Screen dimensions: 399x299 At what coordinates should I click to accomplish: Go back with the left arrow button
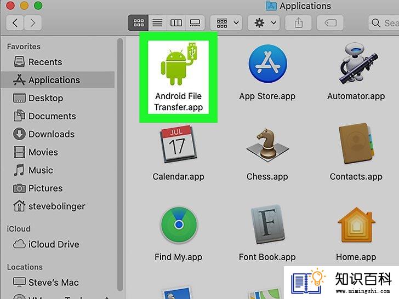tap(15, 23)
